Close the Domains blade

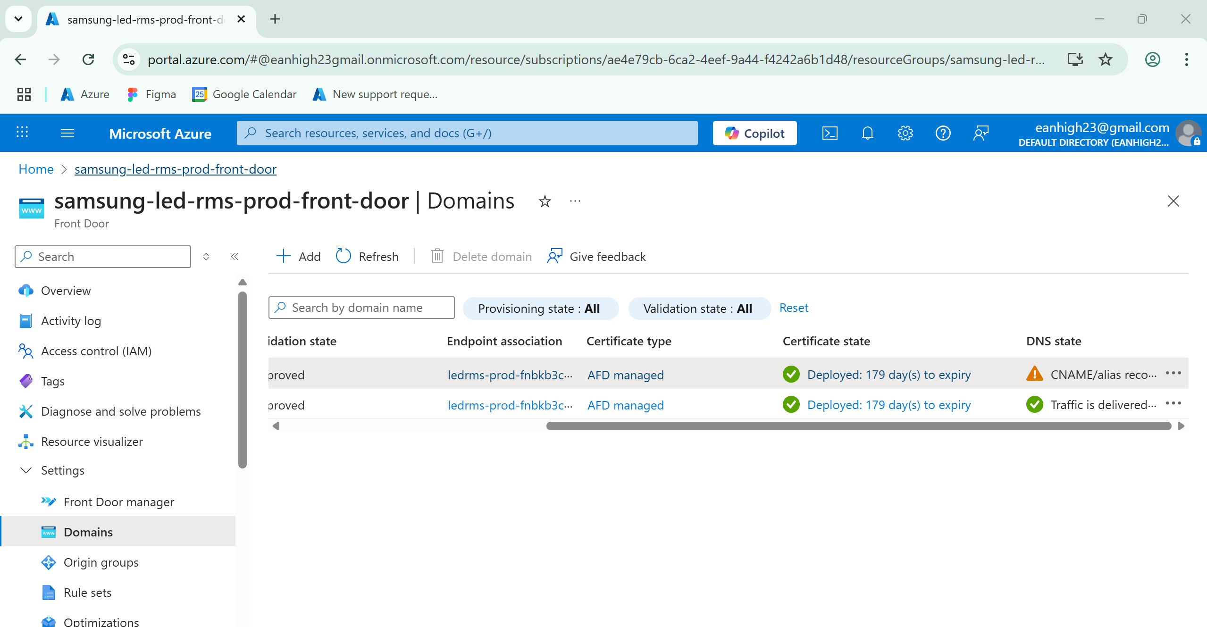[1173, 201]
